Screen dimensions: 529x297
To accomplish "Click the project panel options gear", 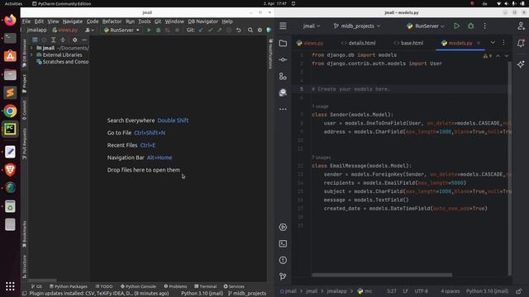I will point(74,40).
